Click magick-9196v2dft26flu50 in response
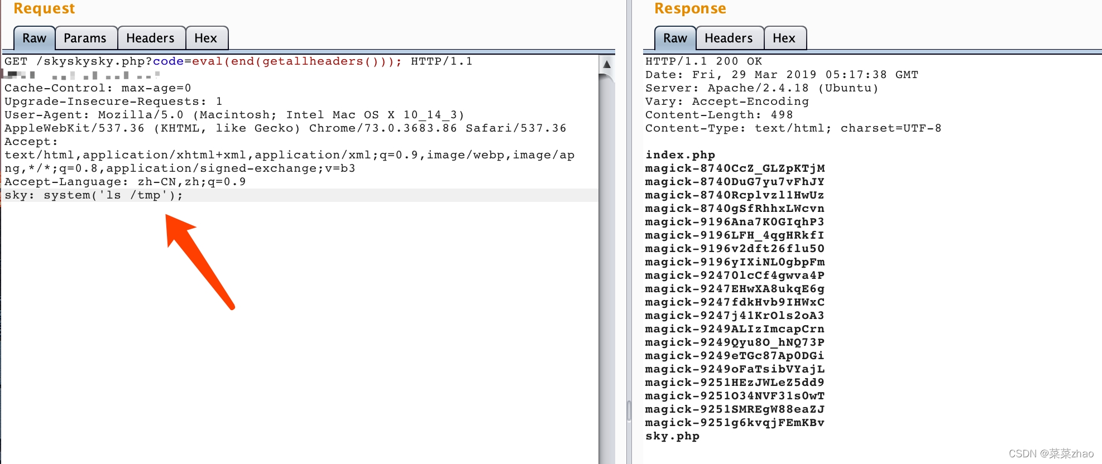 click(x=735, y=249)
